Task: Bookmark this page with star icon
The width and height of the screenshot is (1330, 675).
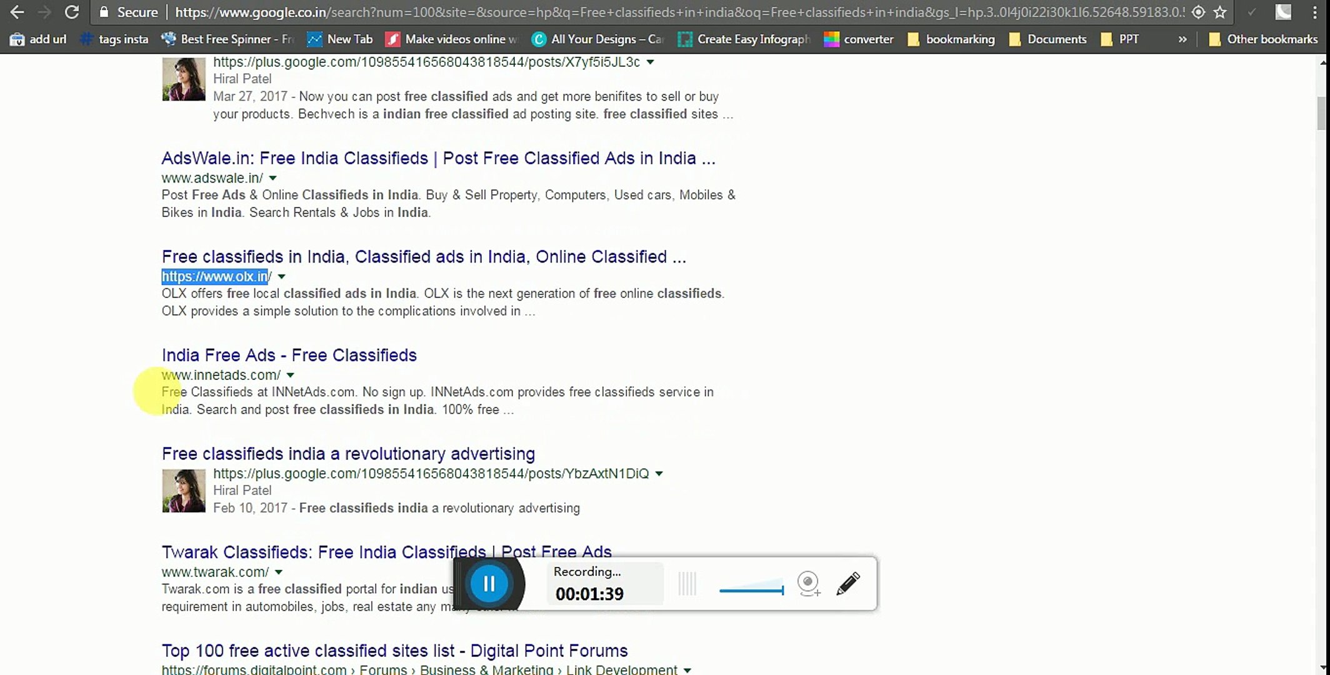Action: (1219, 12)
